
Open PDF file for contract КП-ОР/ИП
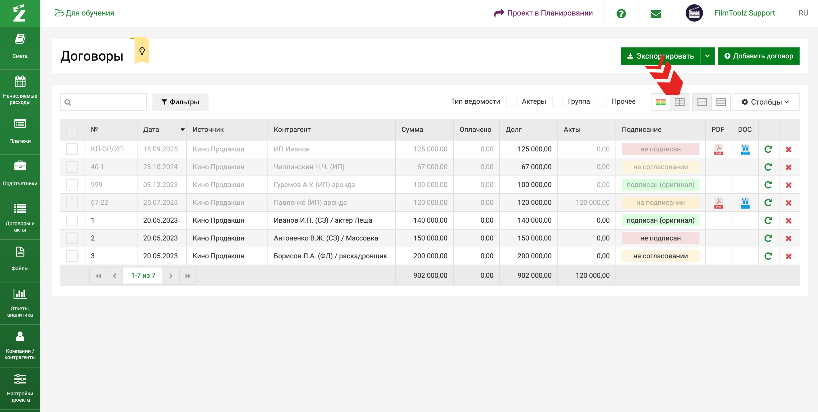718,149
